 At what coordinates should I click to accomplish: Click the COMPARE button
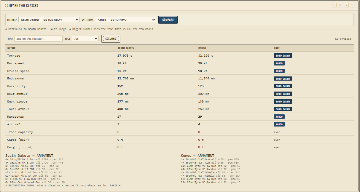168,20
